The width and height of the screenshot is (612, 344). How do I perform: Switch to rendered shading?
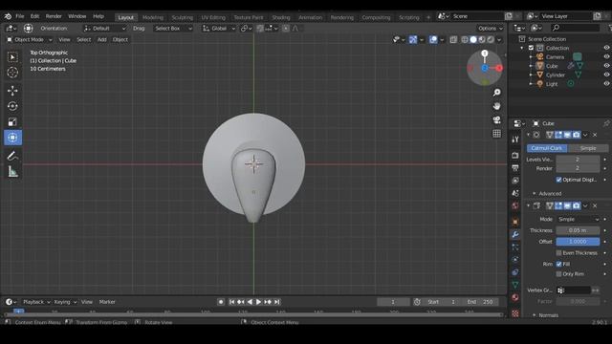(x=491, y=39)
